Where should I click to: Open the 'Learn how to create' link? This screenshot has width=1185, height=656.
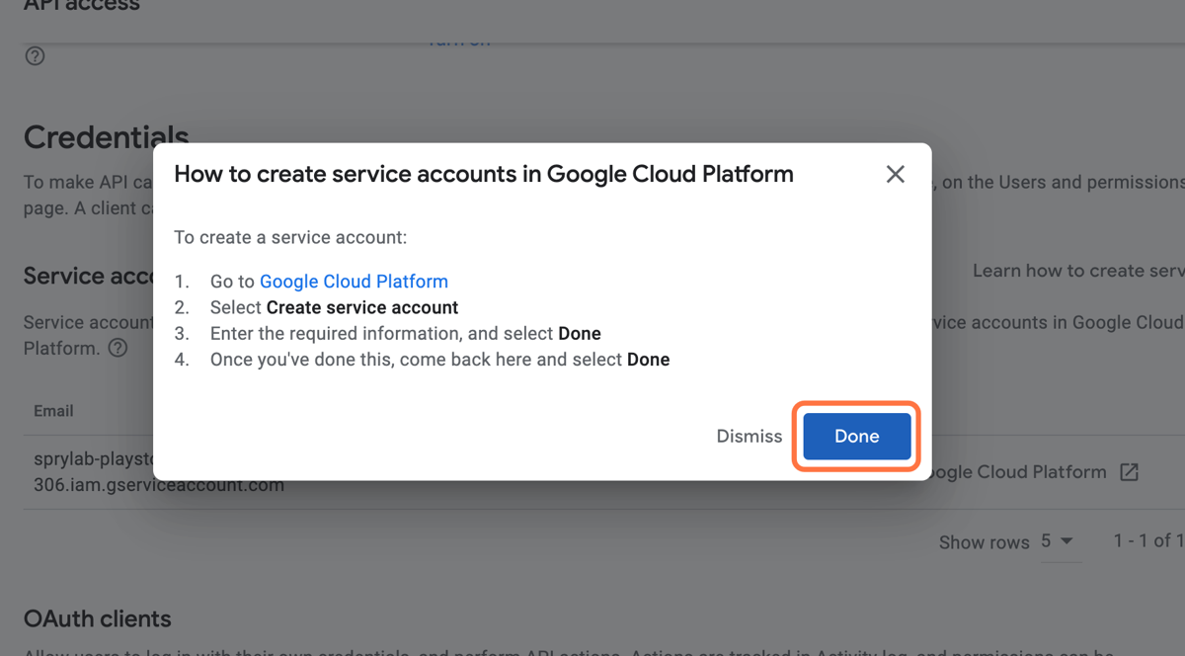point(1078,271)
